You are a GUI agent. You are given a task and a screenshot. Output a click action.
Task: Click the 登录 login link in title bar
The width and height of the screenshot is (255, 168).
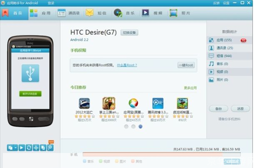click(51, 3)
